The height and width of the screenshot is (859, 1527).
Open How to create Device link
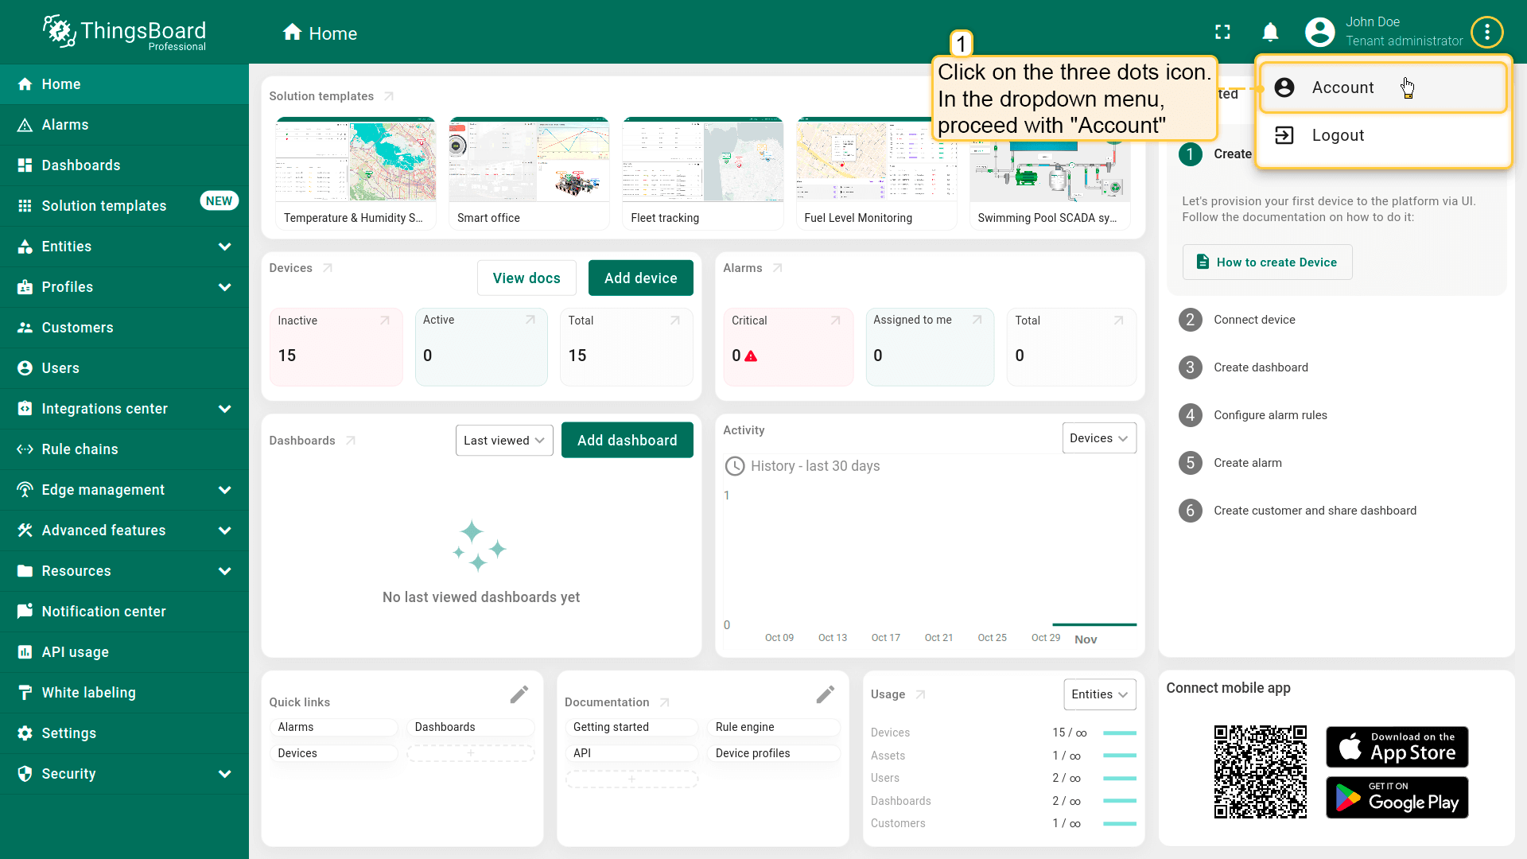tap(1267, 262)
